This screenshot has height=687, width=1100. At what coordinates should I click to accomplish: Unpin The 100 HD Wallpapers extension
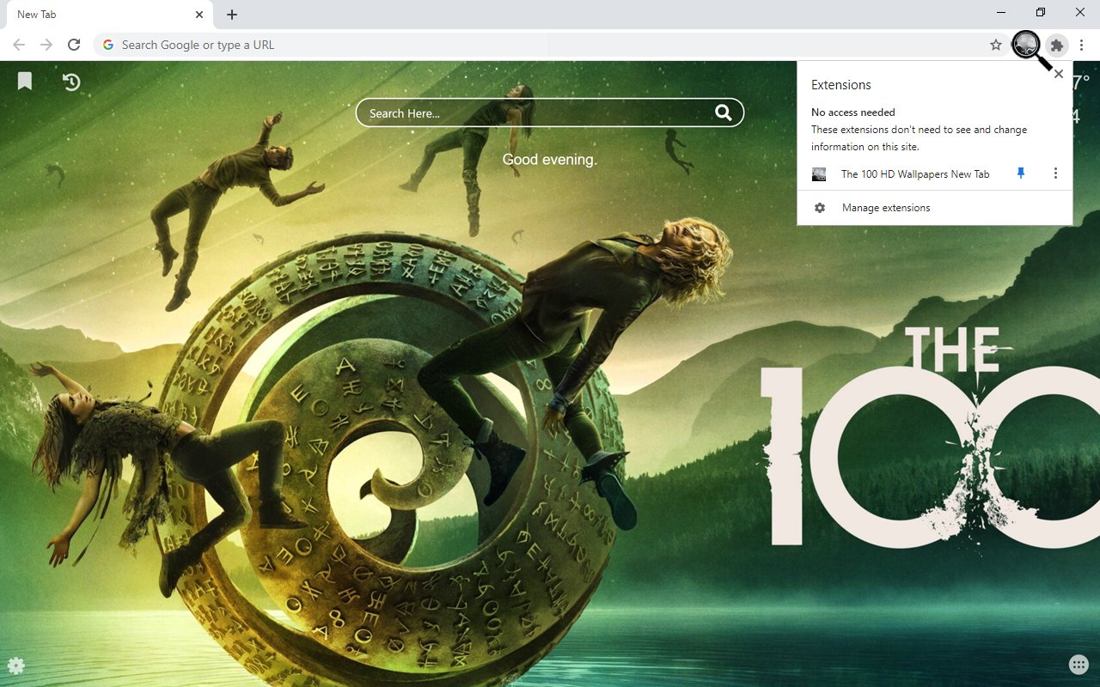click(x=1021, y=173)
